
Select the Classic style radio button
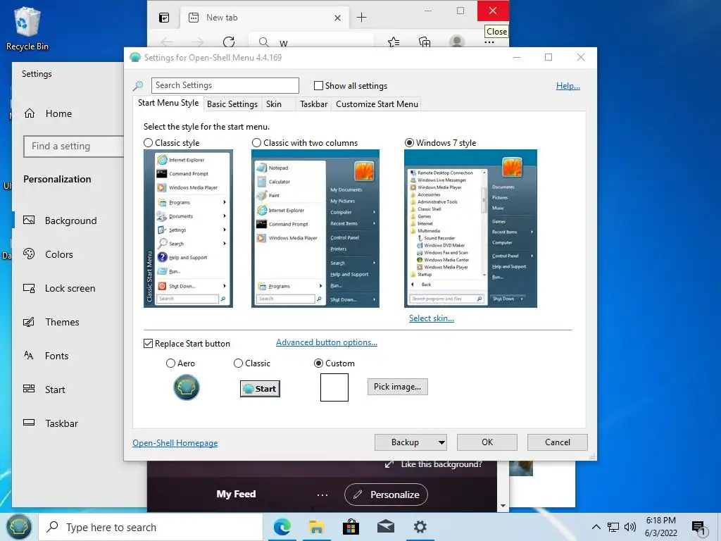(x=148, y=142)
